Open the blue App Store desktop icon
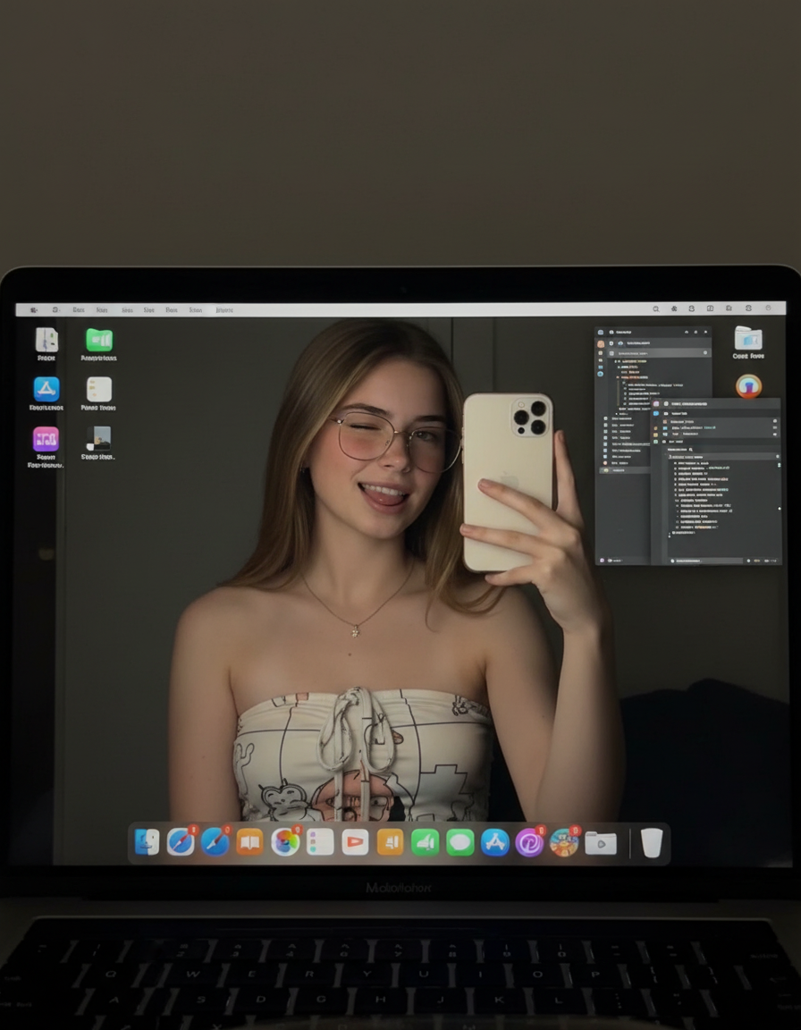The height and width of the screenshot is (1030, 801). coord(46,389)
